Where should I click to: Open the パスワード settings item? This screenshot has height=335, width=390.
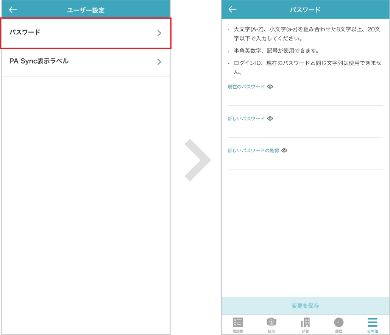point(57,33)
